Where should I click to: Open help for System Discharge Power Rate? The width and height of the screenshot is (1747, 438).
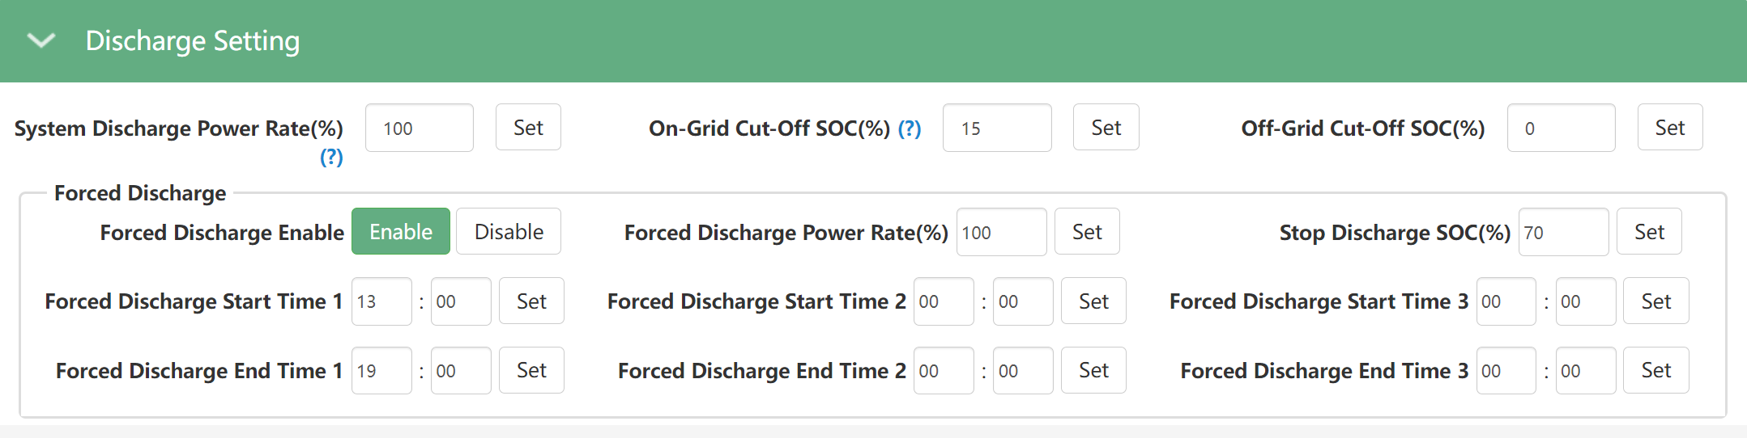tap(331, 157)
